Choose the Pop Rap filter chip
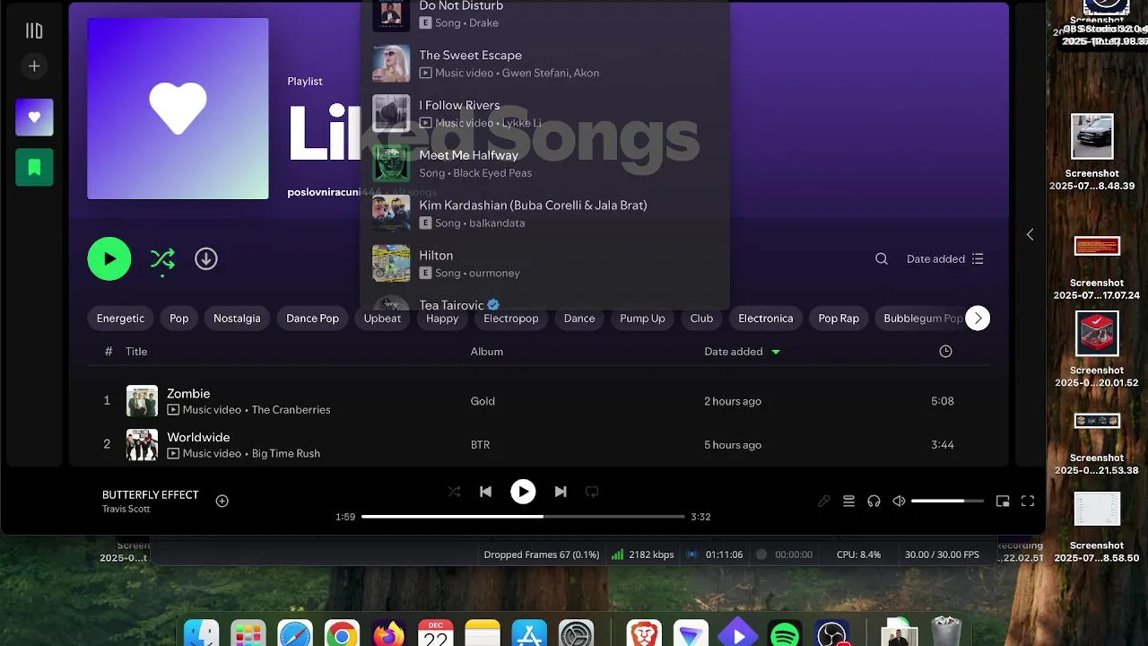The width and height of the screenshot is (1148, 646). 839,319
